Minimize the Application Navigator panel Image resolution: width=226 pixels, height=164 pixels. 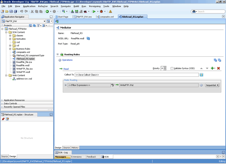(x=51, y=17)
